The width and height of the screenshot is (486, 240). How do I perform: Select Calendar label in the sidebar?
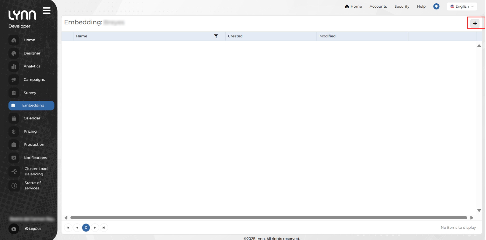[32, 118]
